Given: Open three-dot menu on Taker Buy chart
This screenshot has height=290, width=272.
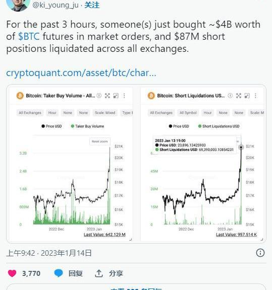Looking at the screenshot, I should 124,96.
